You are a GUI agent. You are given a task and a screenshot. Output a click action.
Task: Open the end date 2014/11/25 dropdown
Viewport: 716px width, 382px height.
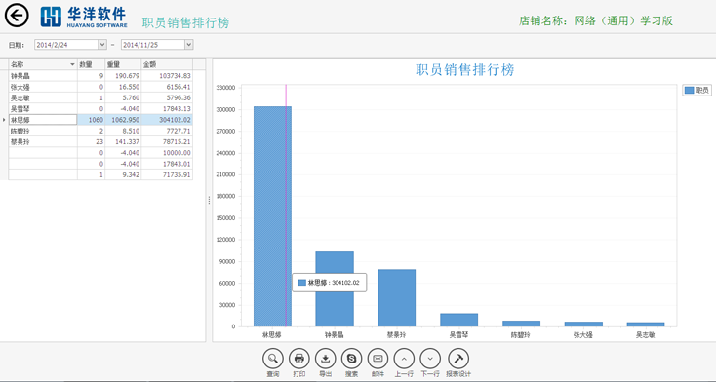pos(189,44)
